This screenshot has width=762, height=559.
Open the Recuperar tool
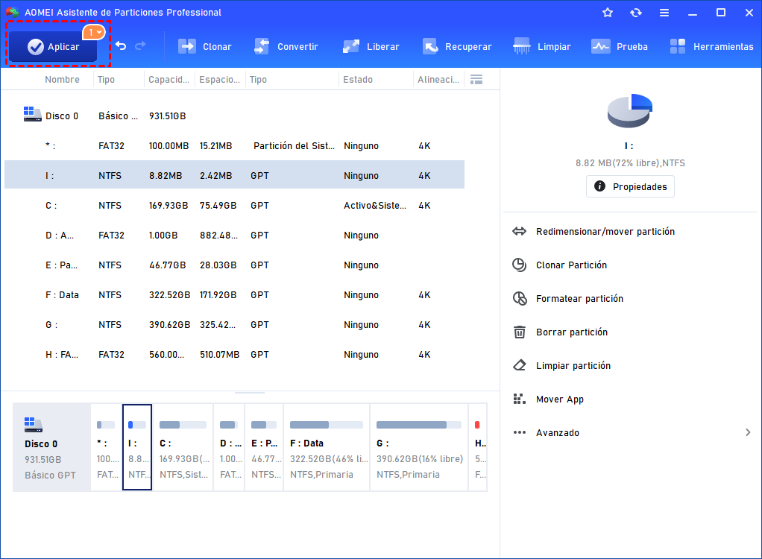tap(457, 46)
